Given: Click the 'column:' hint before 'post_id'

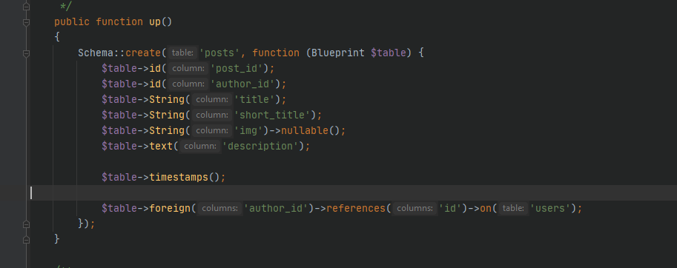Looking at the screenshot, I should click(188, 69).
